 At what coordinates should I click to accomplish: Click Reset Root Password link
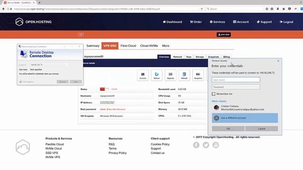coord(116,109)
